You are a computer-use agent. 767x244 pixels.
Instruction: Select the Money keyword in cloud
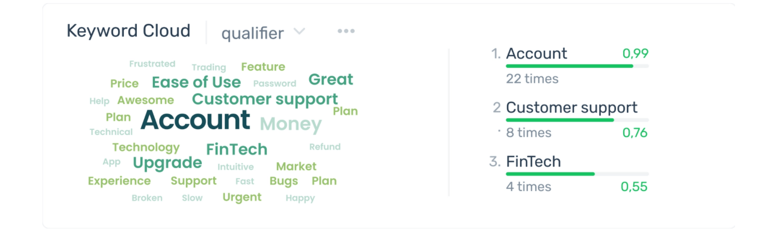291,124
